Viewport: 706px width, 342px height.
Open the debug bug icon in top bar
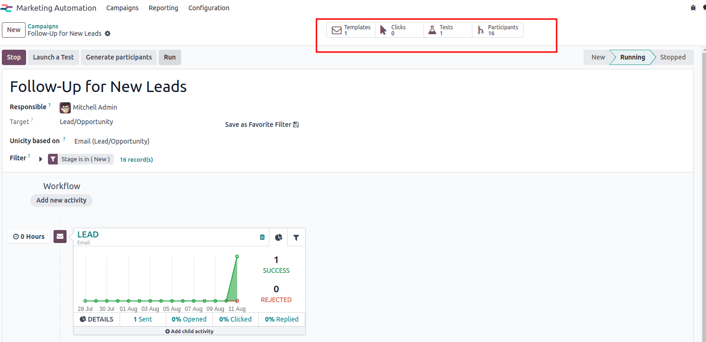(693, 8)
